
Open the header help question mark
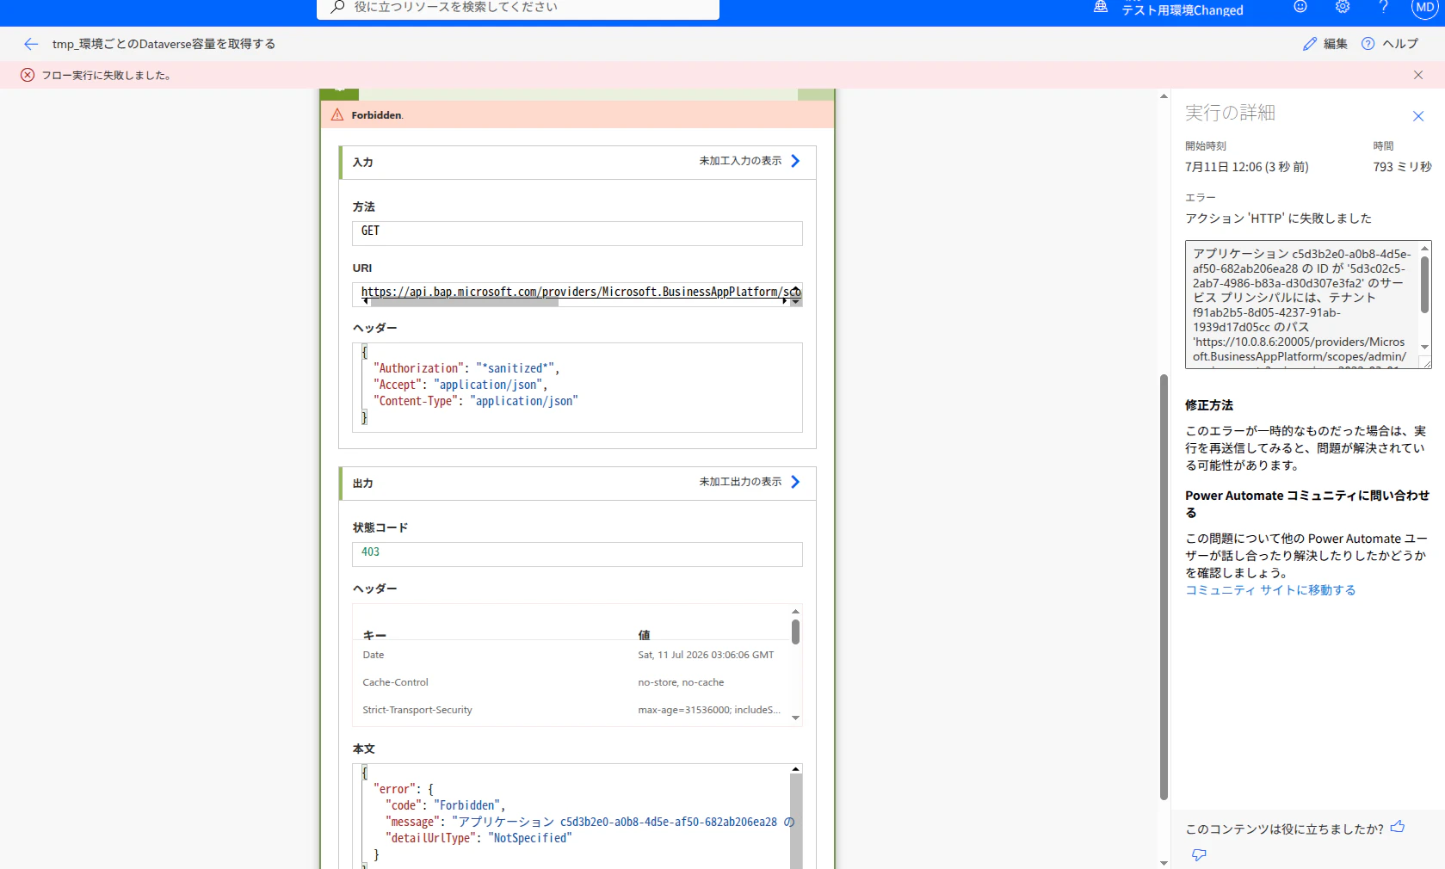click(x=1384, y=7)
